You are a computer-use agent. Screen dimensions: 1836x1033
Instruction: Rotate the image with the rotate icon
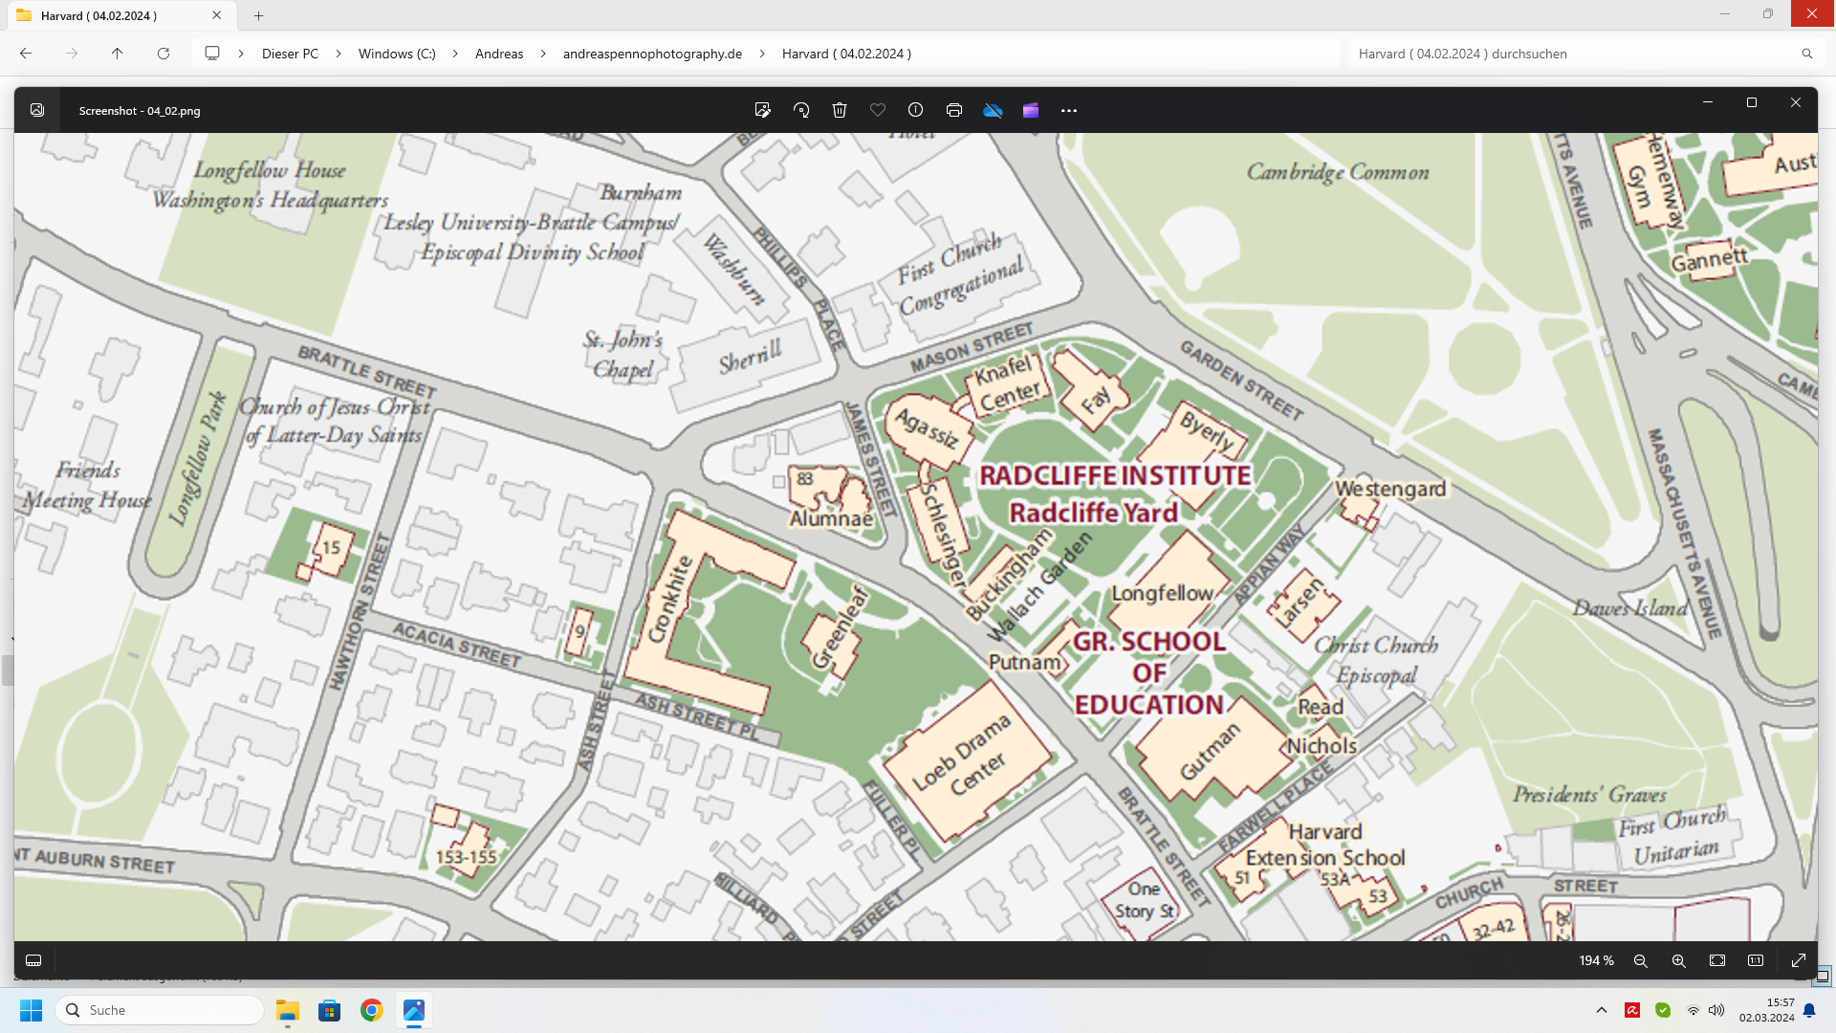tap(801, 110)
